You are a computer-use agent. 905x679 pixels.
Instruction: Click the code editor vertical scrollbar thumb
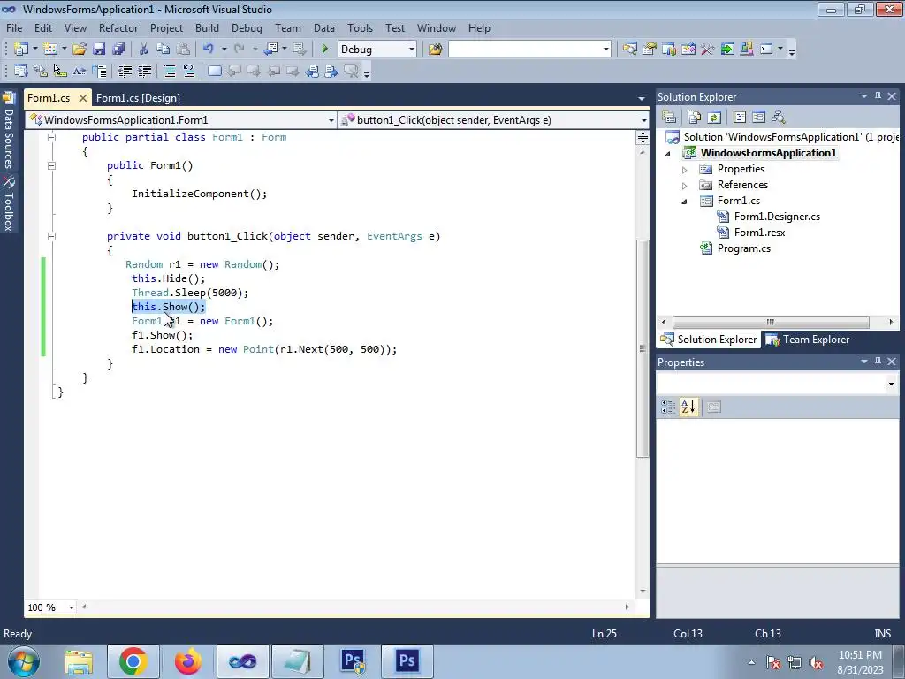pos(643,348)
